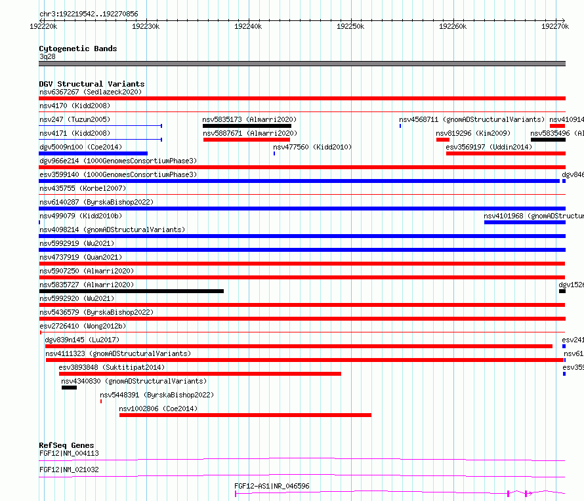Click the 192240k ruler position
This screenshot has height=501, width=584.
(248, 26)
